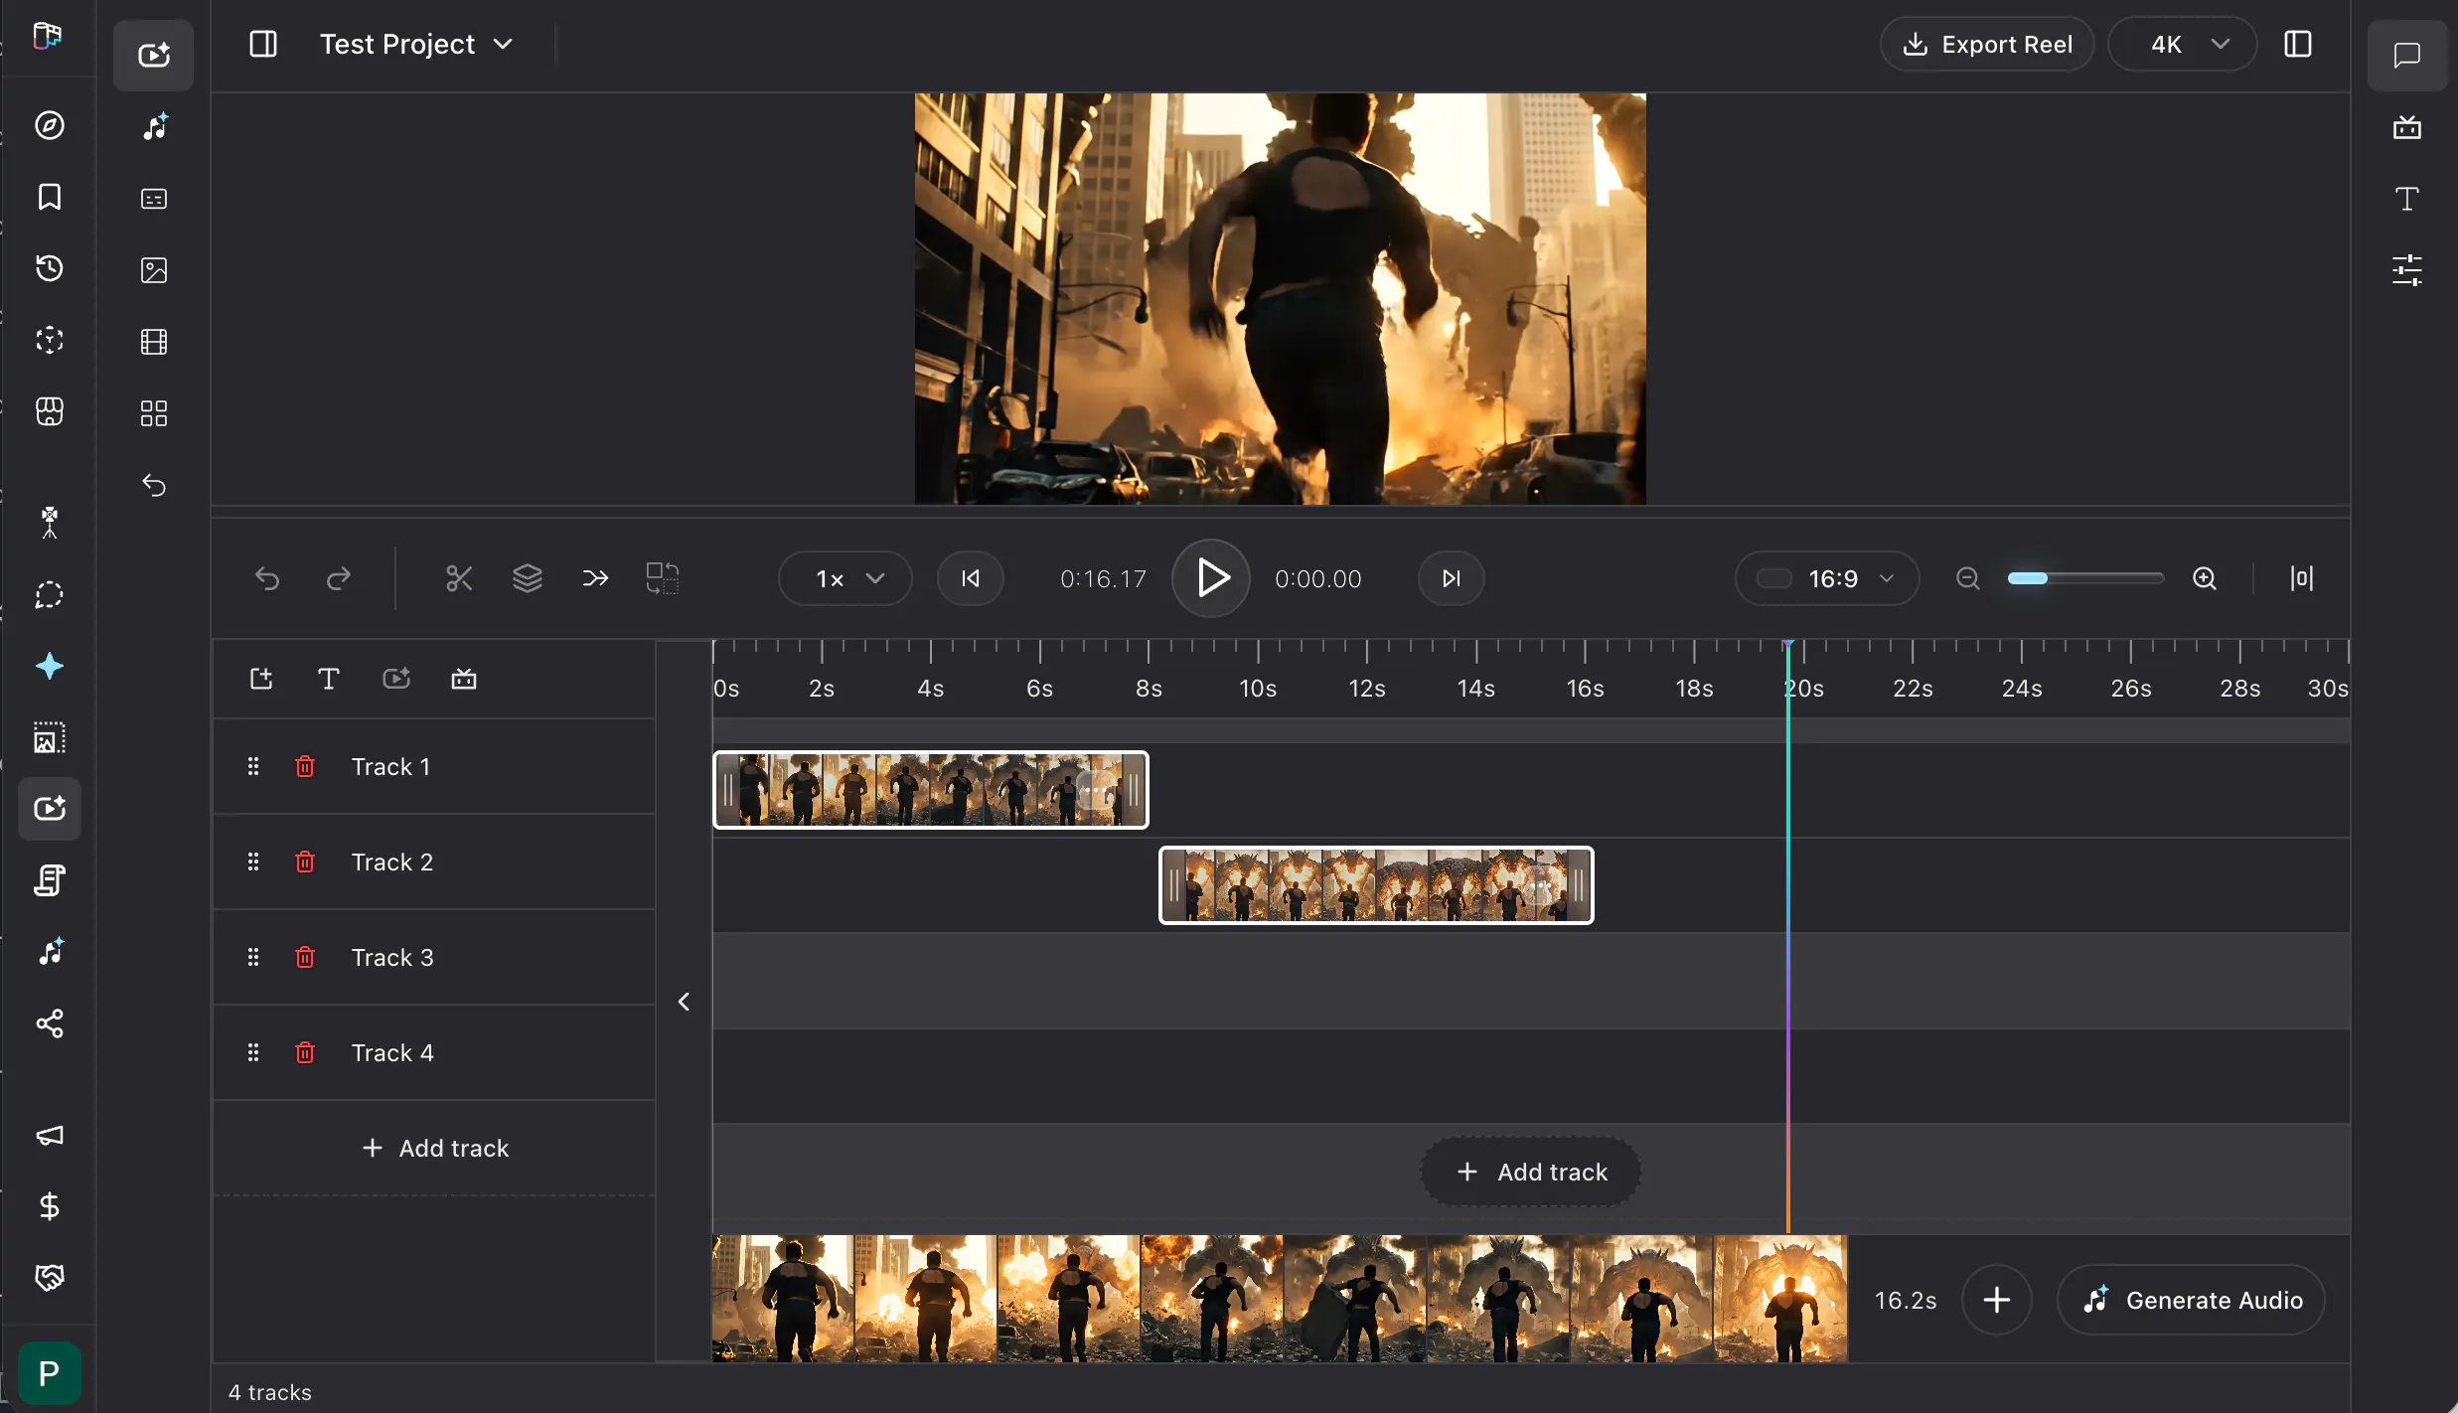The width and height of the screenshot is (2458, 1413).
Task: Open the dollar sign pricing icon
Action: [x=50, y=1206]
